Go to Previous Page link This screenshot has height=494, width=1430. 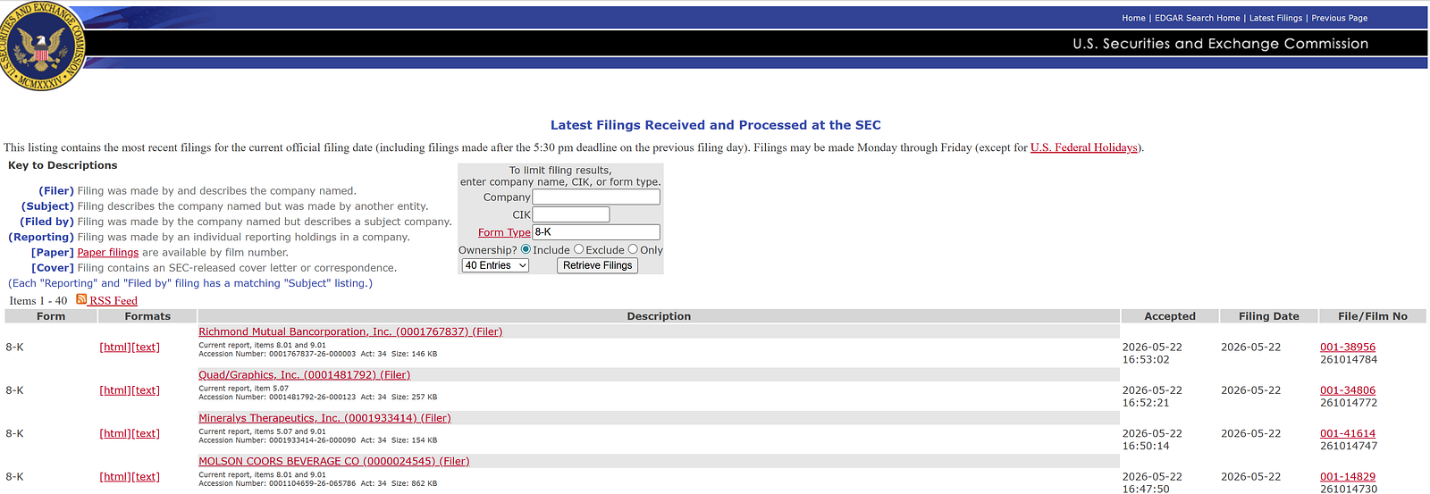tap(1339, 18)
